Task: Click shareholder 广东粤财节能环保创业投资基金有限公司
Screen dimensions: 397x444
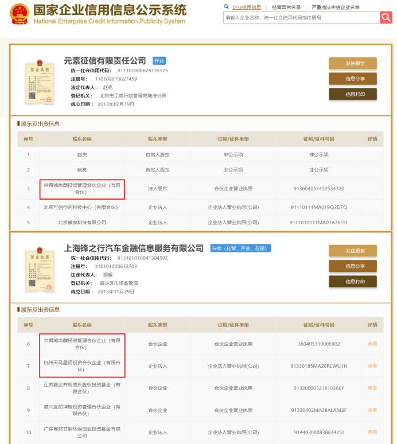Action: pos(82,432)
